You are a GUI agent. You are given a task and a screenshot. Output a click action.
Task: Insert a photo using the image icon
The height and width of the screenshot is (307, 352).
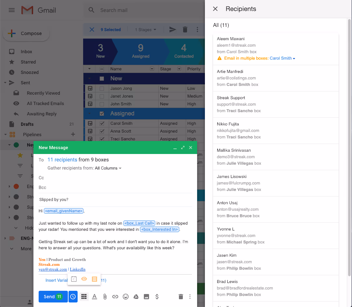[x=146, y=297]
